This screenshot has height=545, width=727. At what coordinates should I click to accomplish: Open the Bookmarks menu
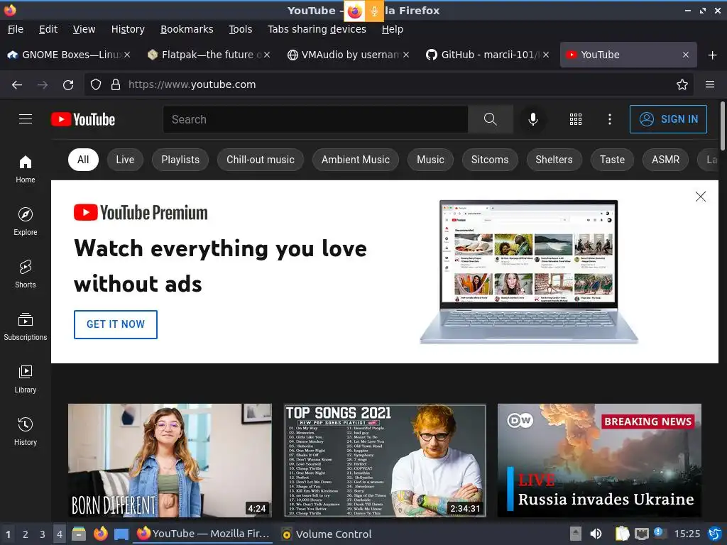point(187,29)
